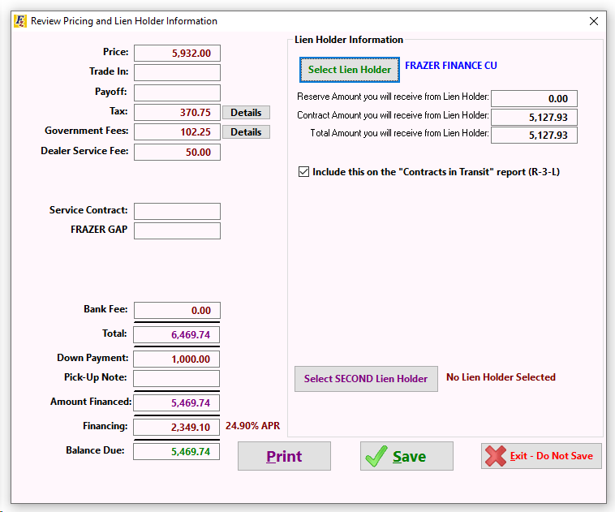Screen dimensions: 615x512
Task: Edit the Reserve Amount from Lien Holder field
Action: (x=534, y=98)
